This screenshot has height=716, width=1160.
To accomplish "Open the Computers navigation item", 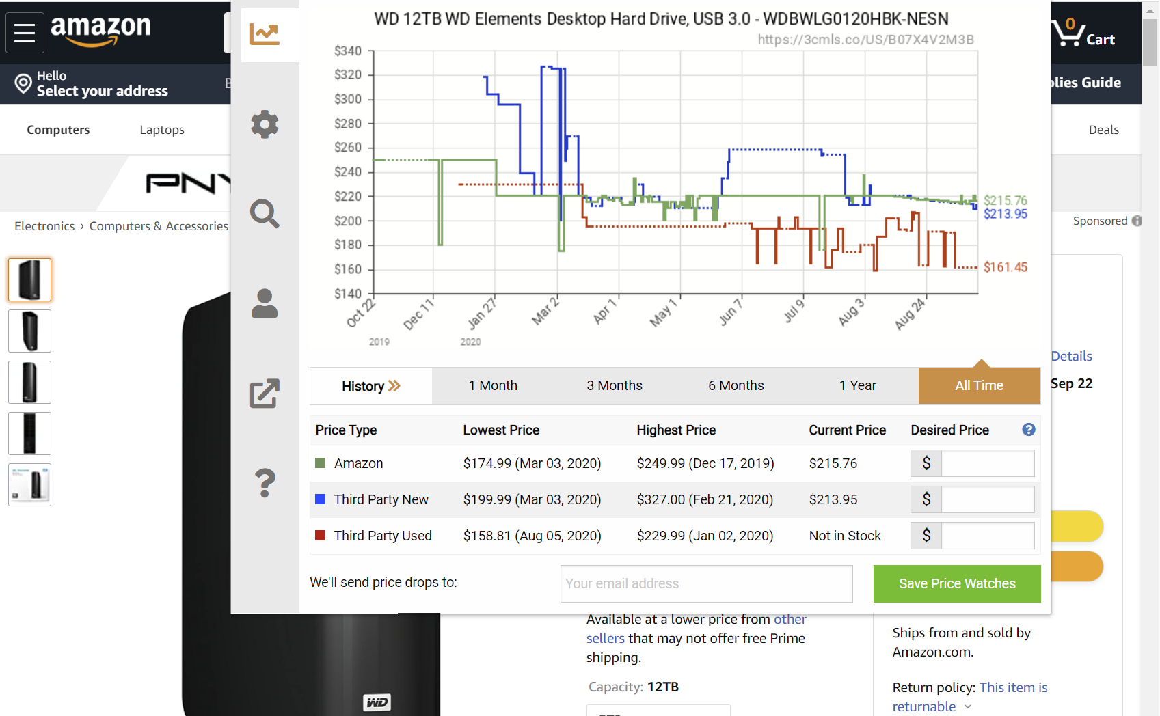I will (58, 130).
